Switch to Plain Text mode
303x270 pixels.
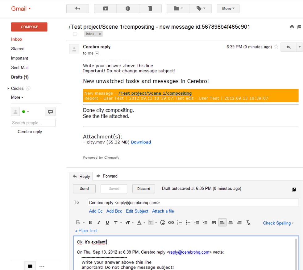(86, 231)
